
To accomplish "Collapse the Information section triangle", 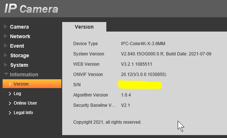I will [6, 75].
